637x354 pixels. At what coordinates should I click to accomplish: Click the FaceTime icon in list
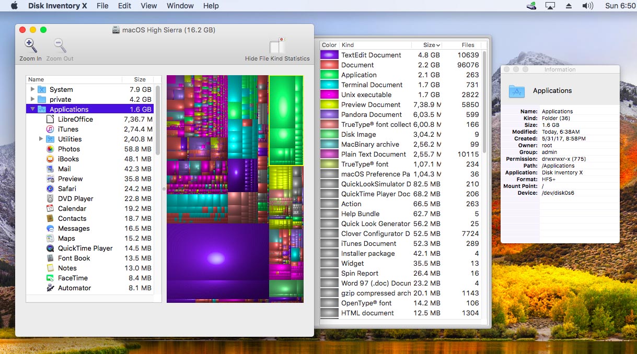[50, 278]
